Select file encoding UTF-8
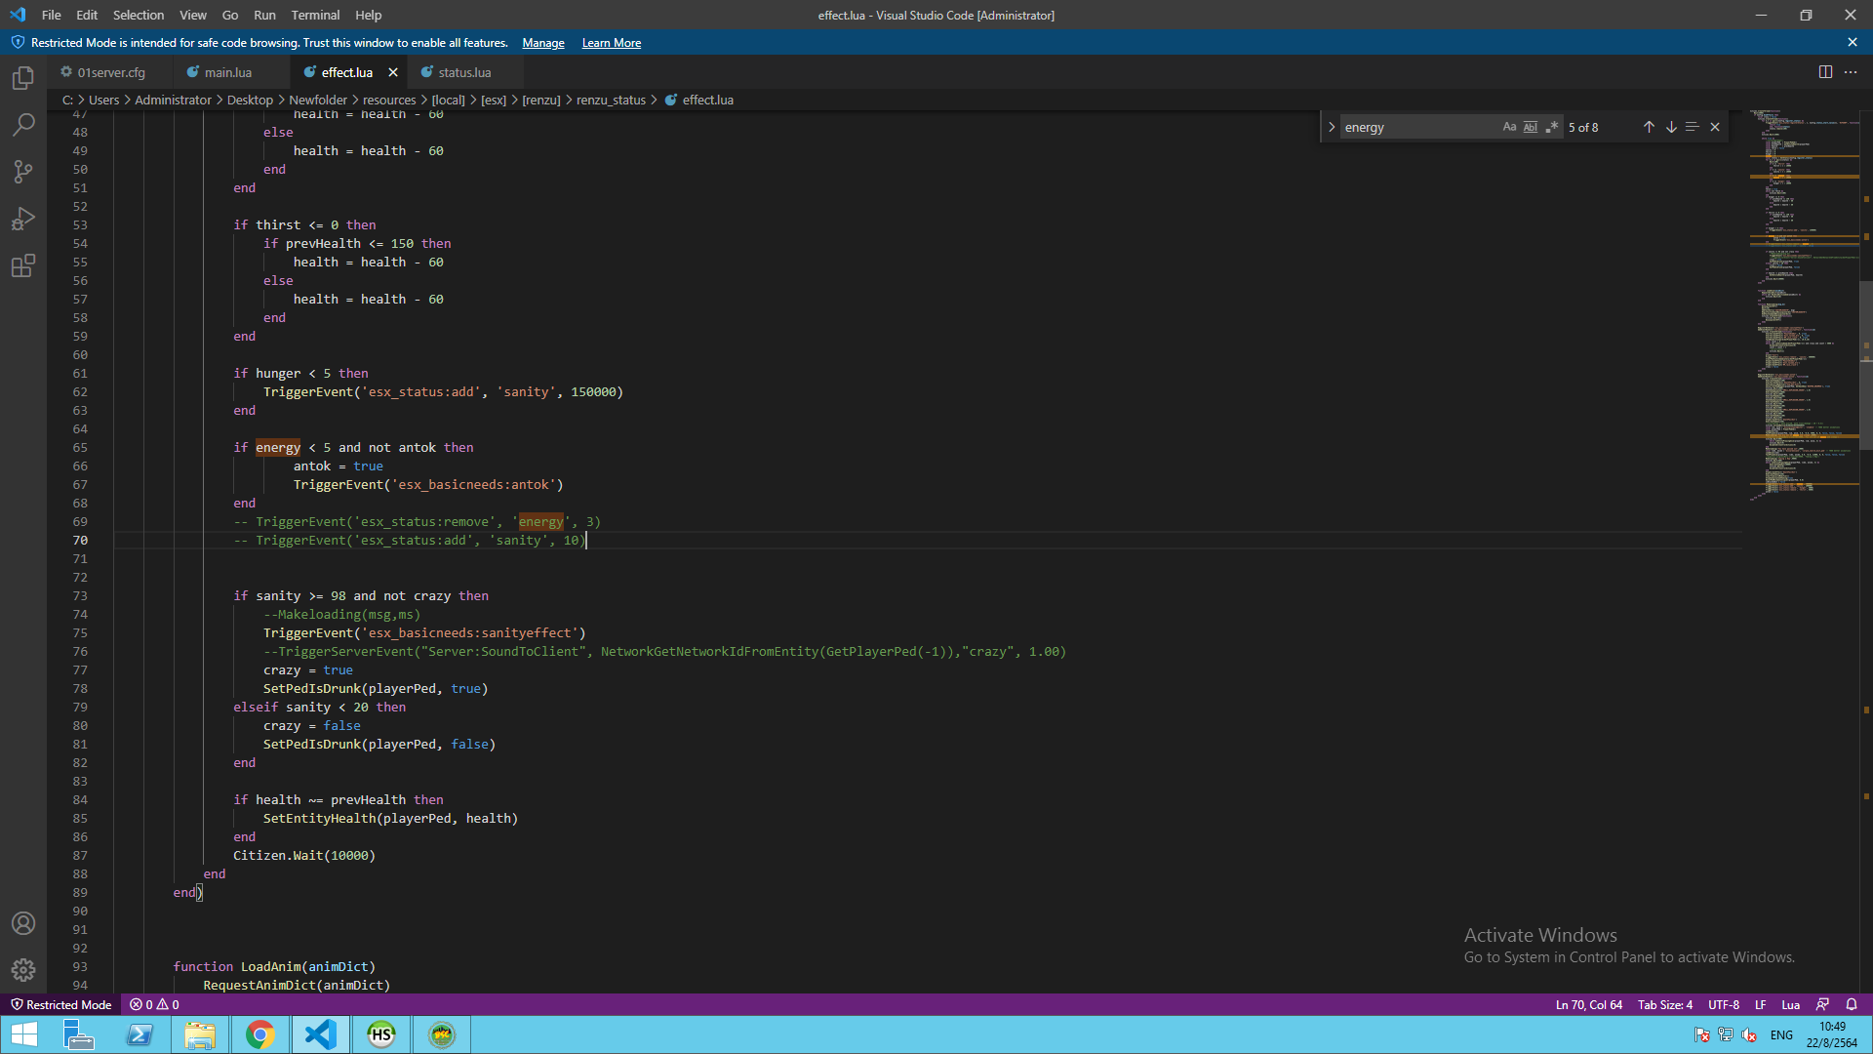This screenshot has width=1873, height=1054. [1724, 1004]
